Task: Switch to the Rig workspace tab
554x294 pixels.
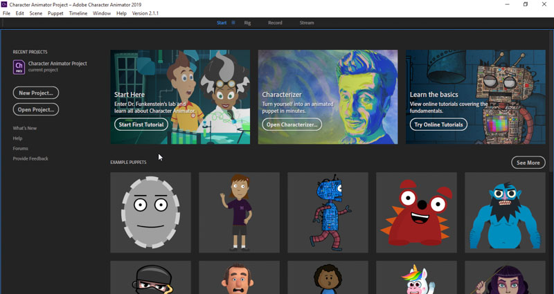Action: [247, 23]
